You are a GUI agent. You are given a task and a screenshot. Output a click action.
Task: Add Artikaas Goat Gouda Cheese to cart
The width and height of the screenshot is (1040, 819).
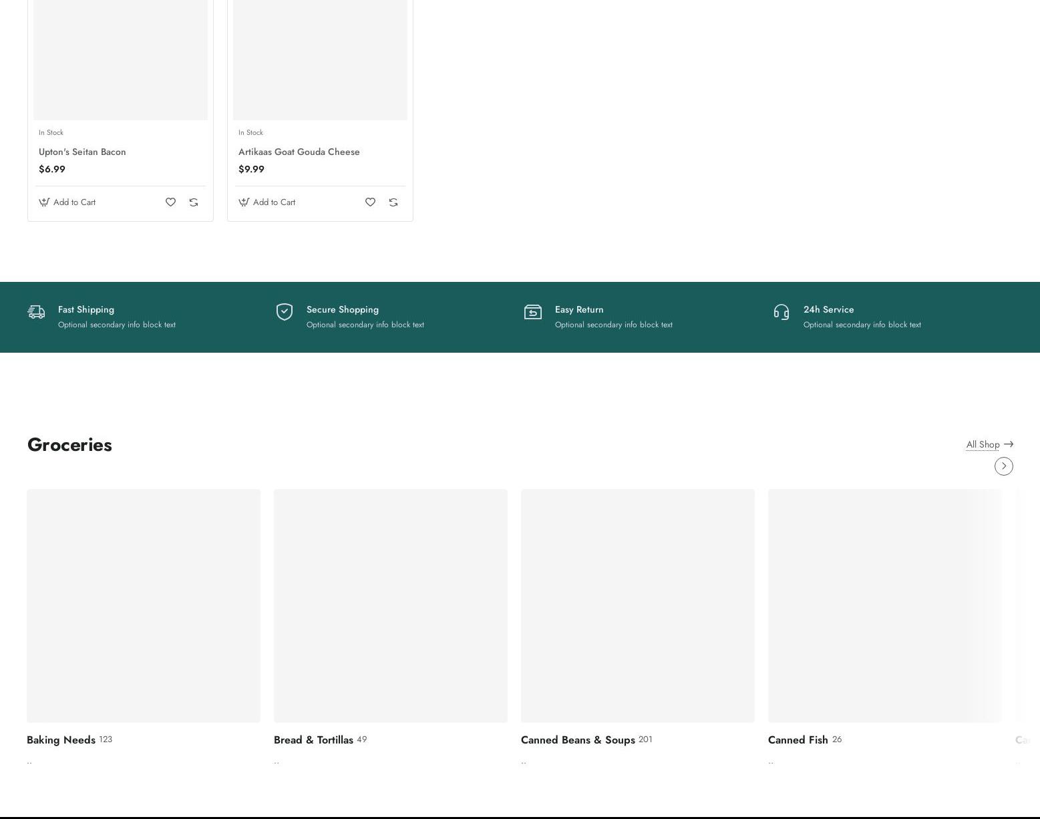tap(267, 202)
